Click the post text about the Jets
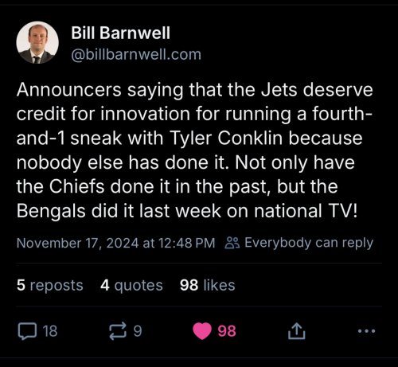The width and height of the screenshot is (398, 367). coord(195,150)
